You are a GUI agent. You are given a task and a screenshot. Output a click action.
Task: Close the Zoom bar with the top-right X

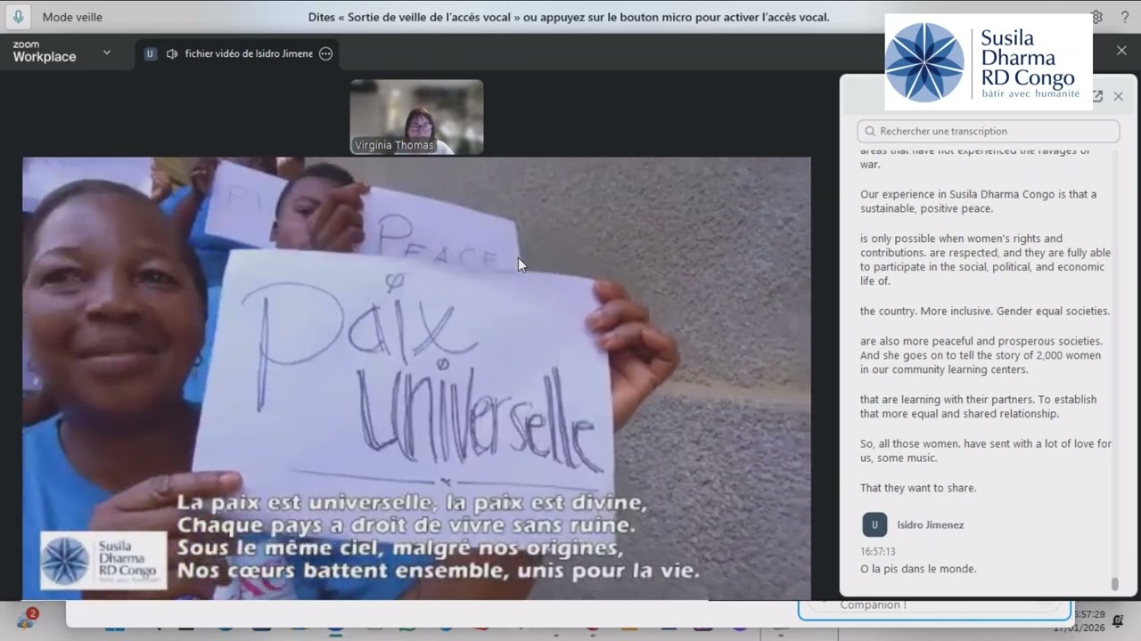[1121, 51]
